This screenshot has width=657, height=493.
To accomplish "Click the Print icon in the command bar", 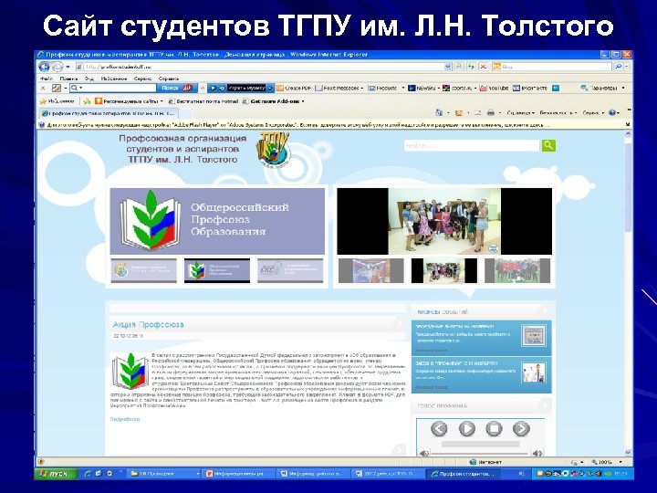I will [x=491, y=112].
